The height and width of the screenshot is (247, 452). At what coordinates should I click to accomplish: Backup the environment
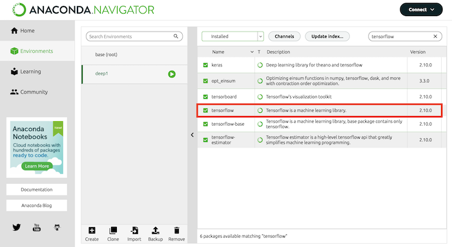click(x=156, y=233)
